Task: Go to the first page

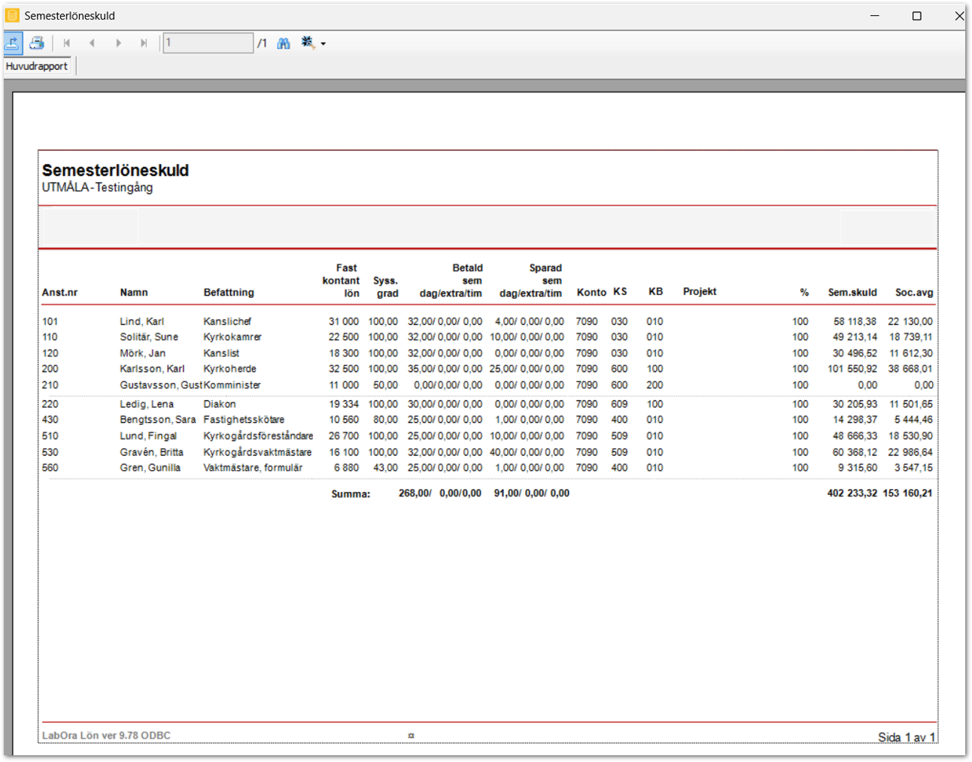Action: coord(67,43)
